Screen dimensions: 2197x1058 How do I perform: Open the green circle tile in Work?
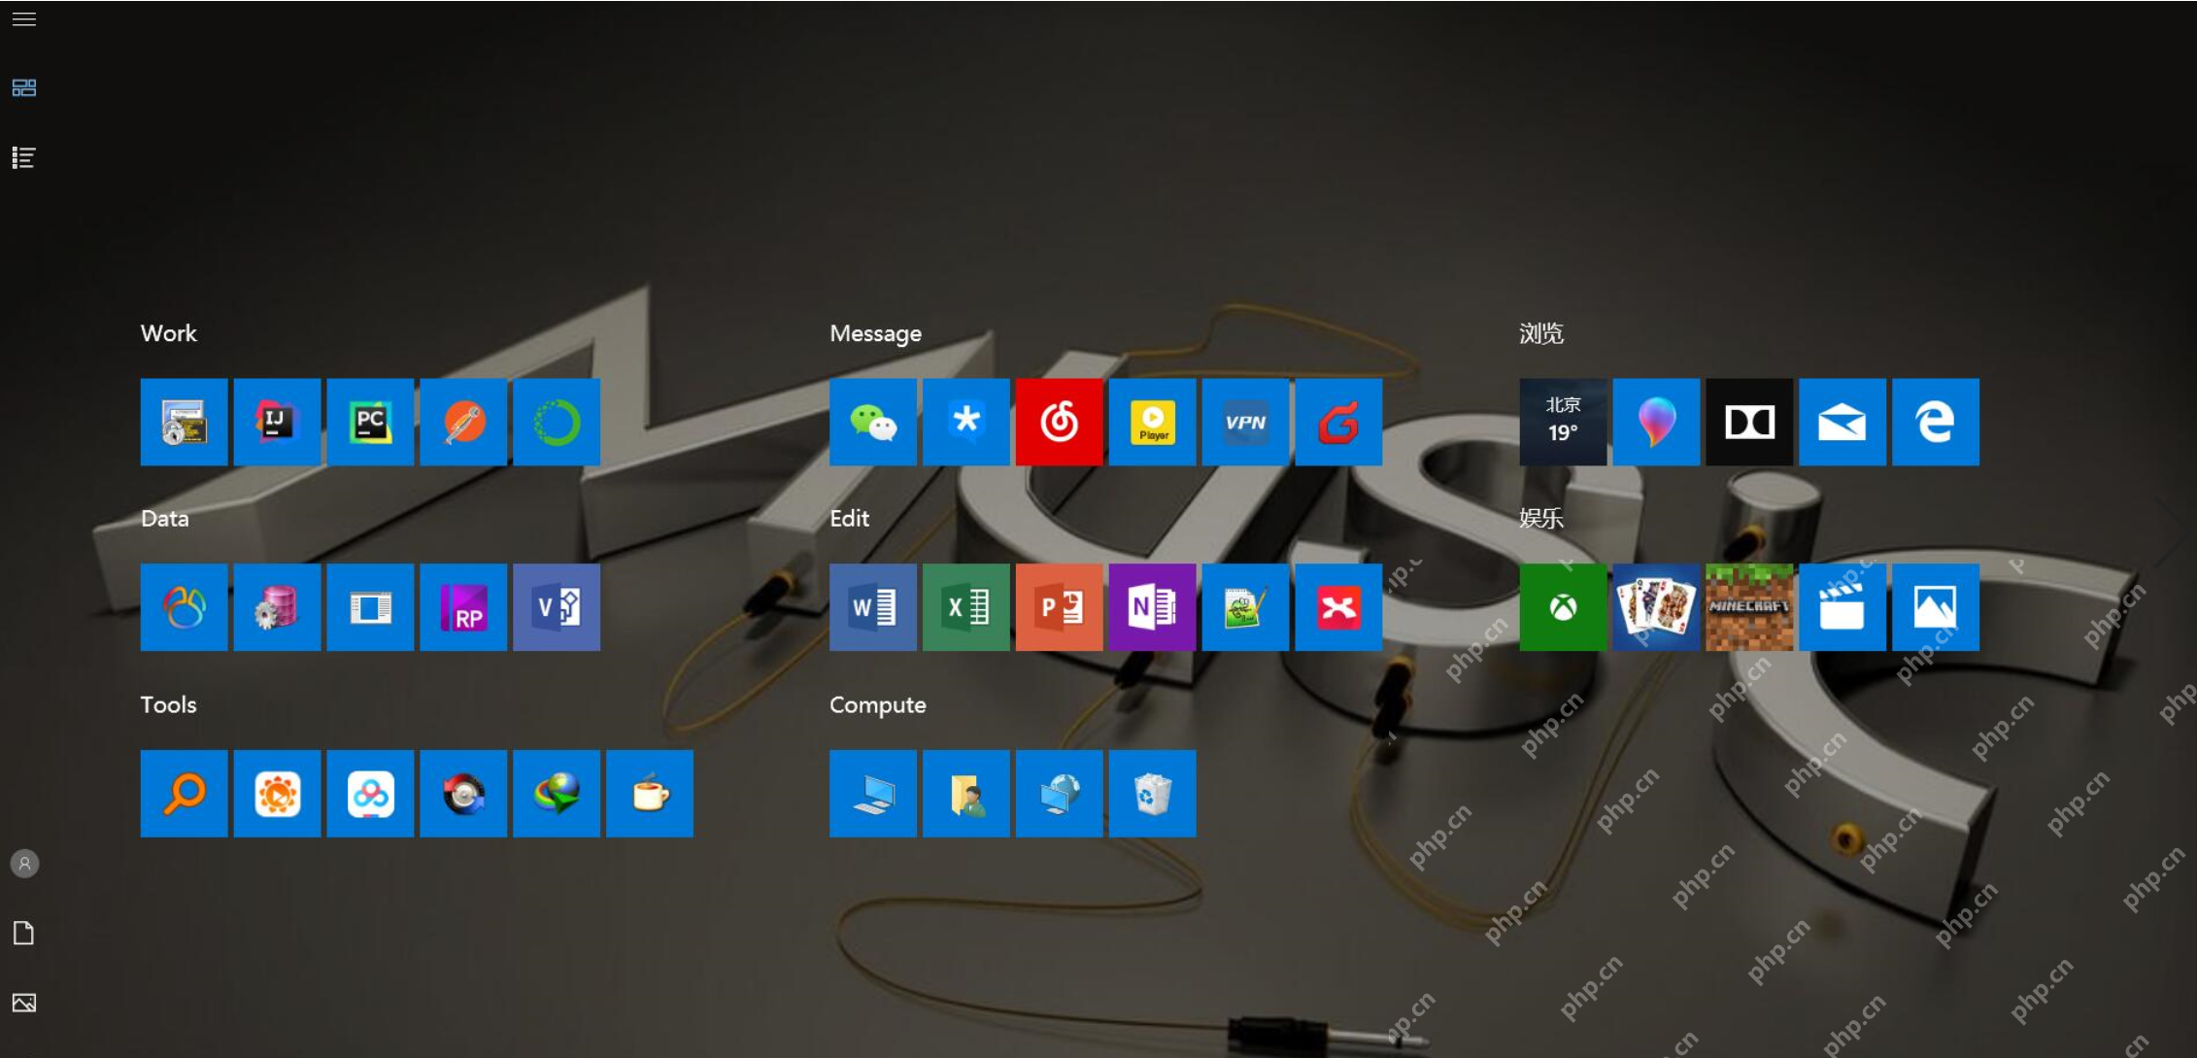[x=557, y=422]
